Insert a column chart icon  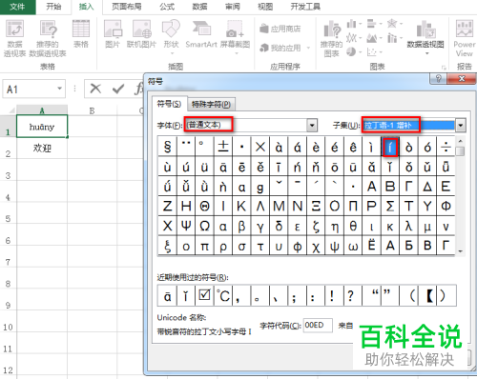coord(351,24)
